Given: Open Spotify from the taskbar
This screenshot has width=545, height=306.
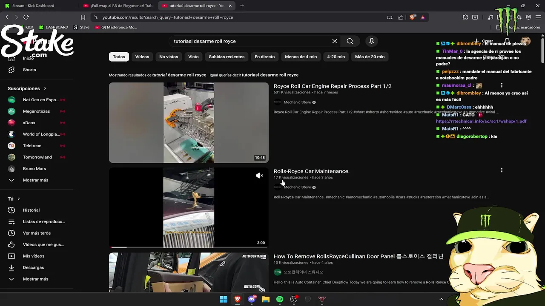Looking at the screenshot, I should 280,299.
